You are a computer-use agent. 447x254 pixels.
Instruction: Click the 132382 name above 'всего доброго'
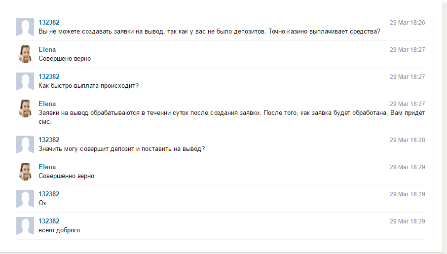tap(49, 221)
